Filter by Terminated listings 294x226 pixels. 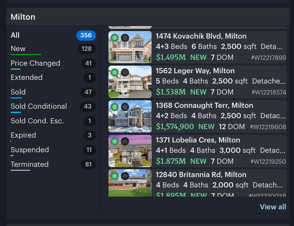pos(53,165)
